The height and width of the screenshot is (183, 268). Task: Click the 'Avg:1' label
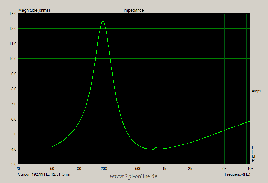pos(256,91)
